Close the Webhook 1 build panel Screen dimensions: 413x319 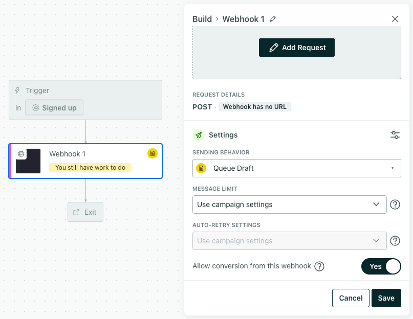[x=395, y=19]
